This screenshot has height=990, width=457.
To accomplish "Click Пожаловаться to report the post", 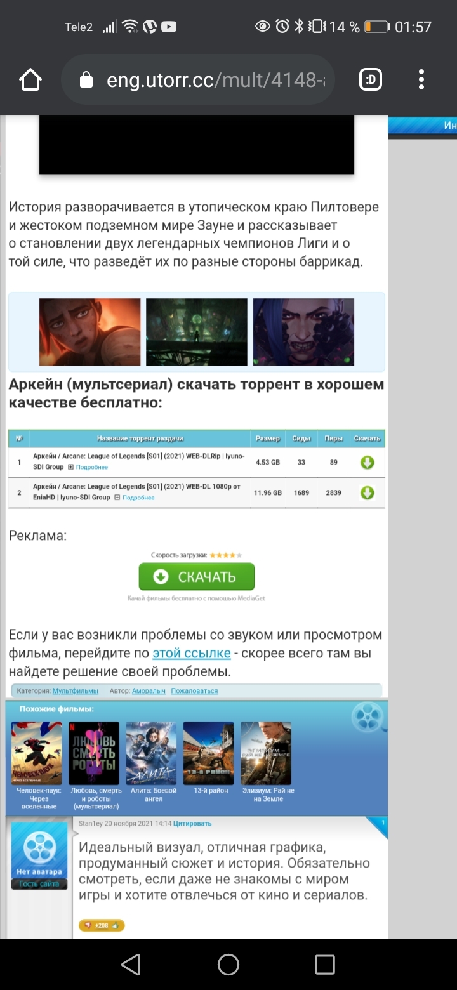I will tap(194, 691).
